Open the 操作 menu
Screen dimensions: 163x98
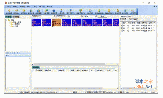click(x=29, y=7)
